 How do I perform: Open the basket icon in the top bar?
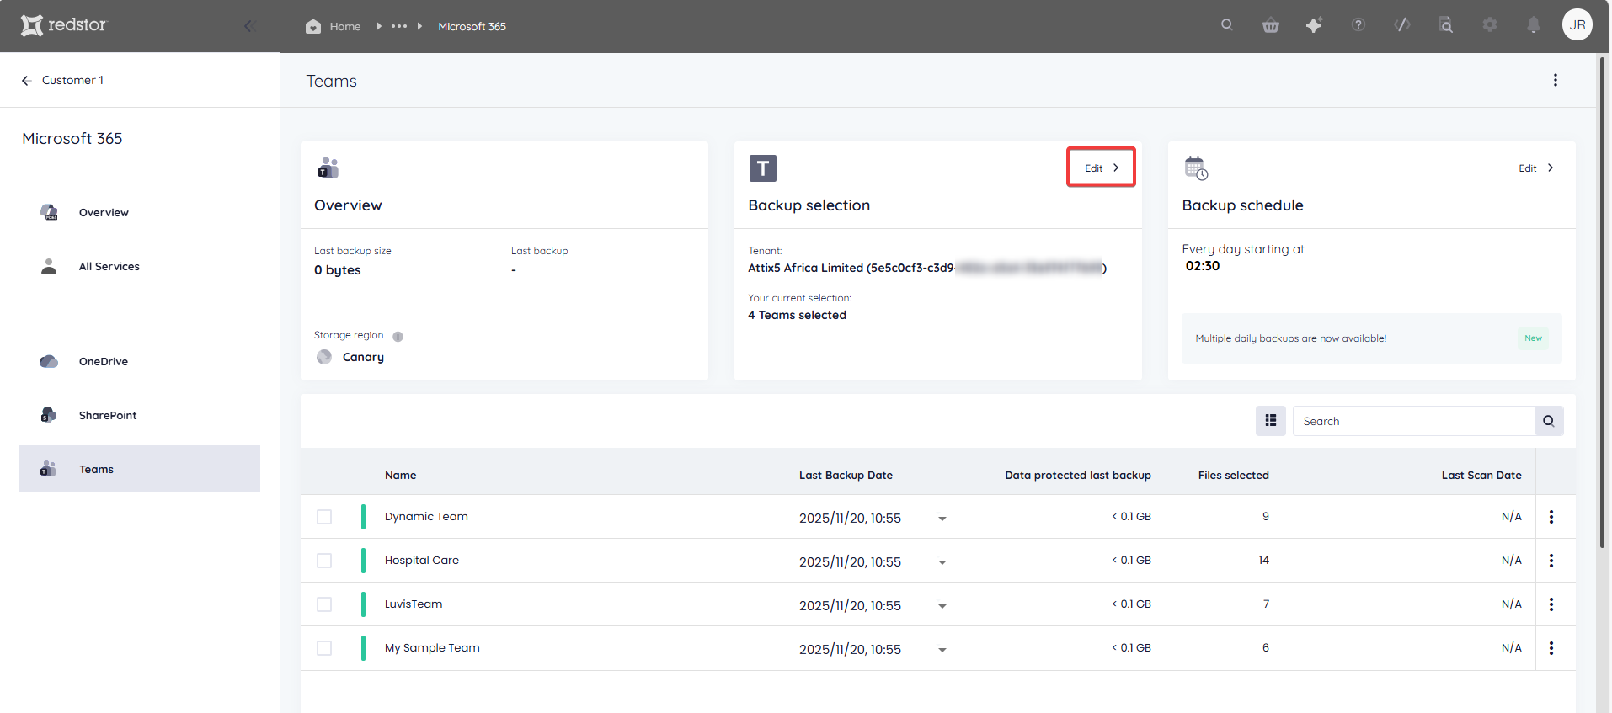pos(1271,25)
